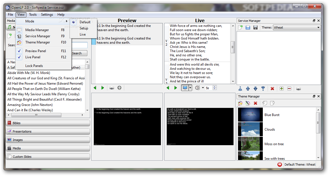This screenshot has height=176, width=329.
Task: Click the red stop icon in status bar
Action: click(280, 165)
